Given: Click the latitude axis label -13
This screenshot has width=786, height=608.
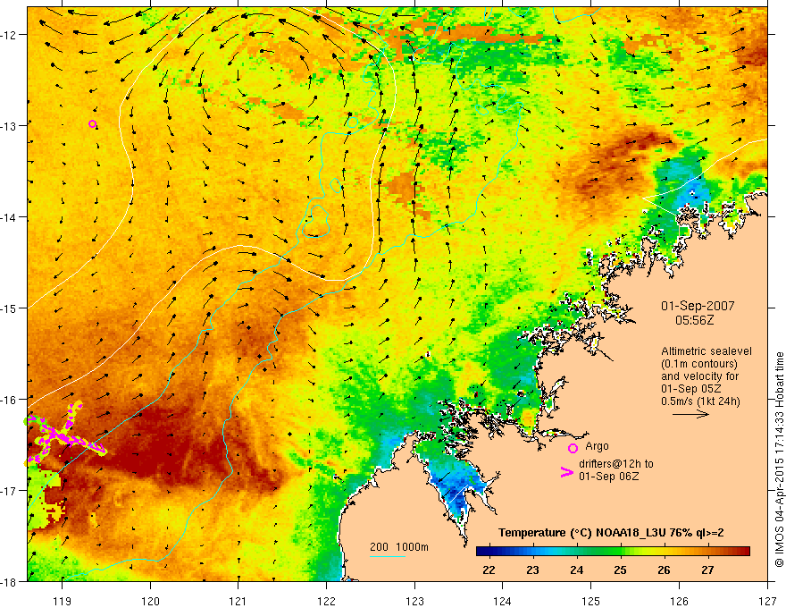Looking at the screenshot, I should (10, 126).
